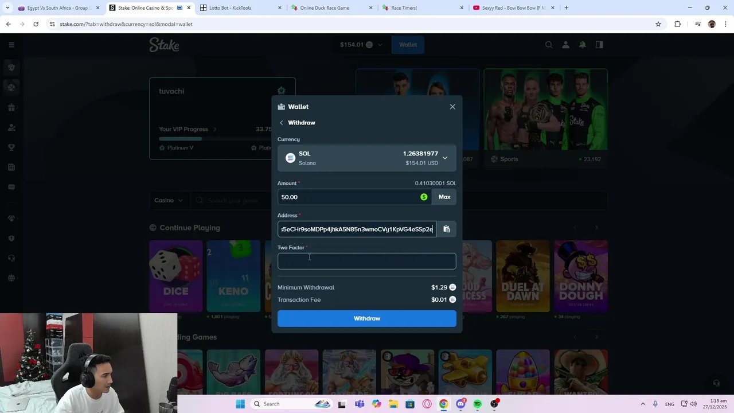Reload the Stake page
This screenshot has width=734, height=413.
point(36,24)
